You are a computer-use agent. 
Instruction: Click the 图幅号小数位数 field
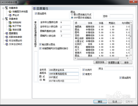[x=66, y=36]
